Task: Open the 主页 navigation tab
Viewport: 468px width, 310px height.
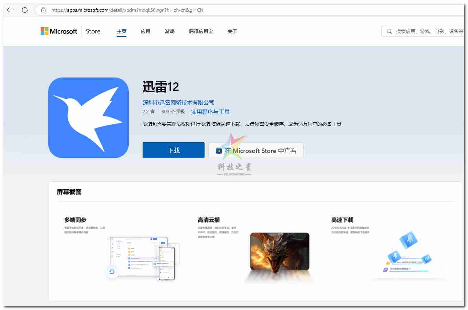Action: [x=121, y=31]
